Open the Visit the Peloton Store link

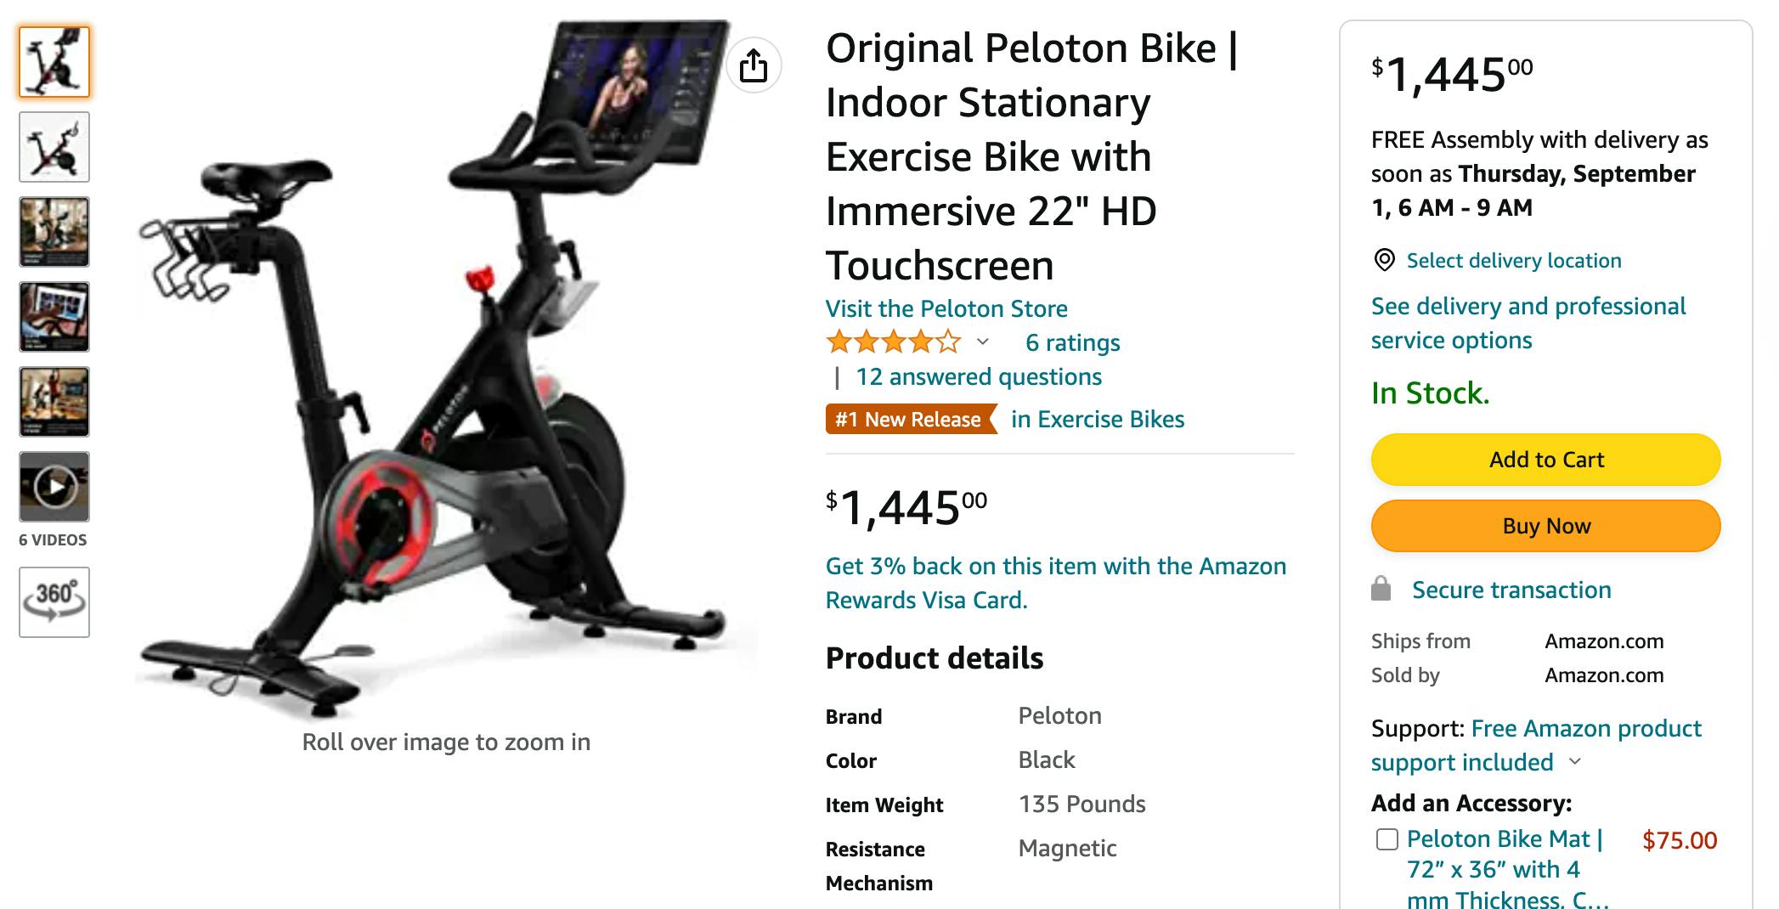tap(946, 308)
